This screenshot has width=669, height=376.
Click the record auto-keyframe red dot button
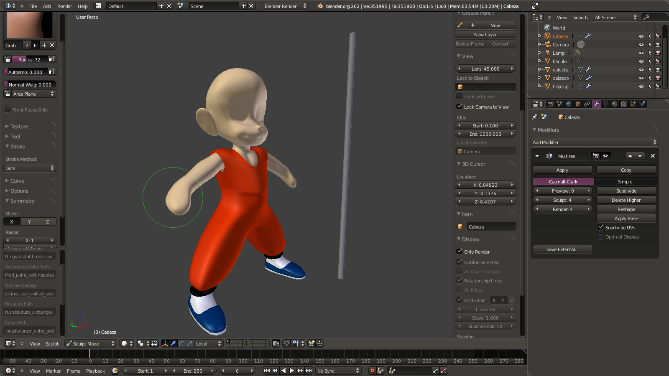372,371
